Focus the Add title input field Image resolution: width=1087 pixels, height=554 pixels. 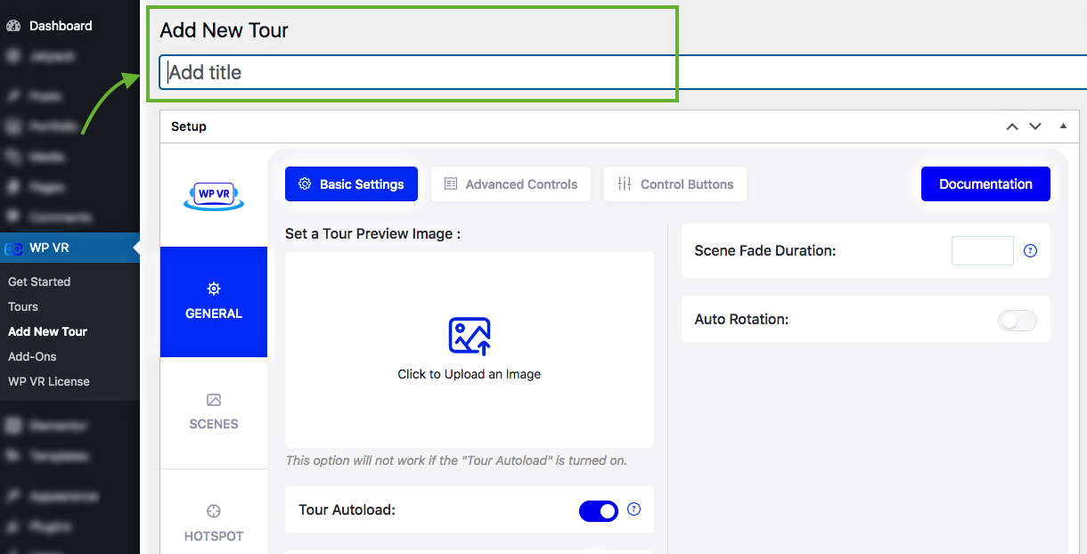coord(624,72)
